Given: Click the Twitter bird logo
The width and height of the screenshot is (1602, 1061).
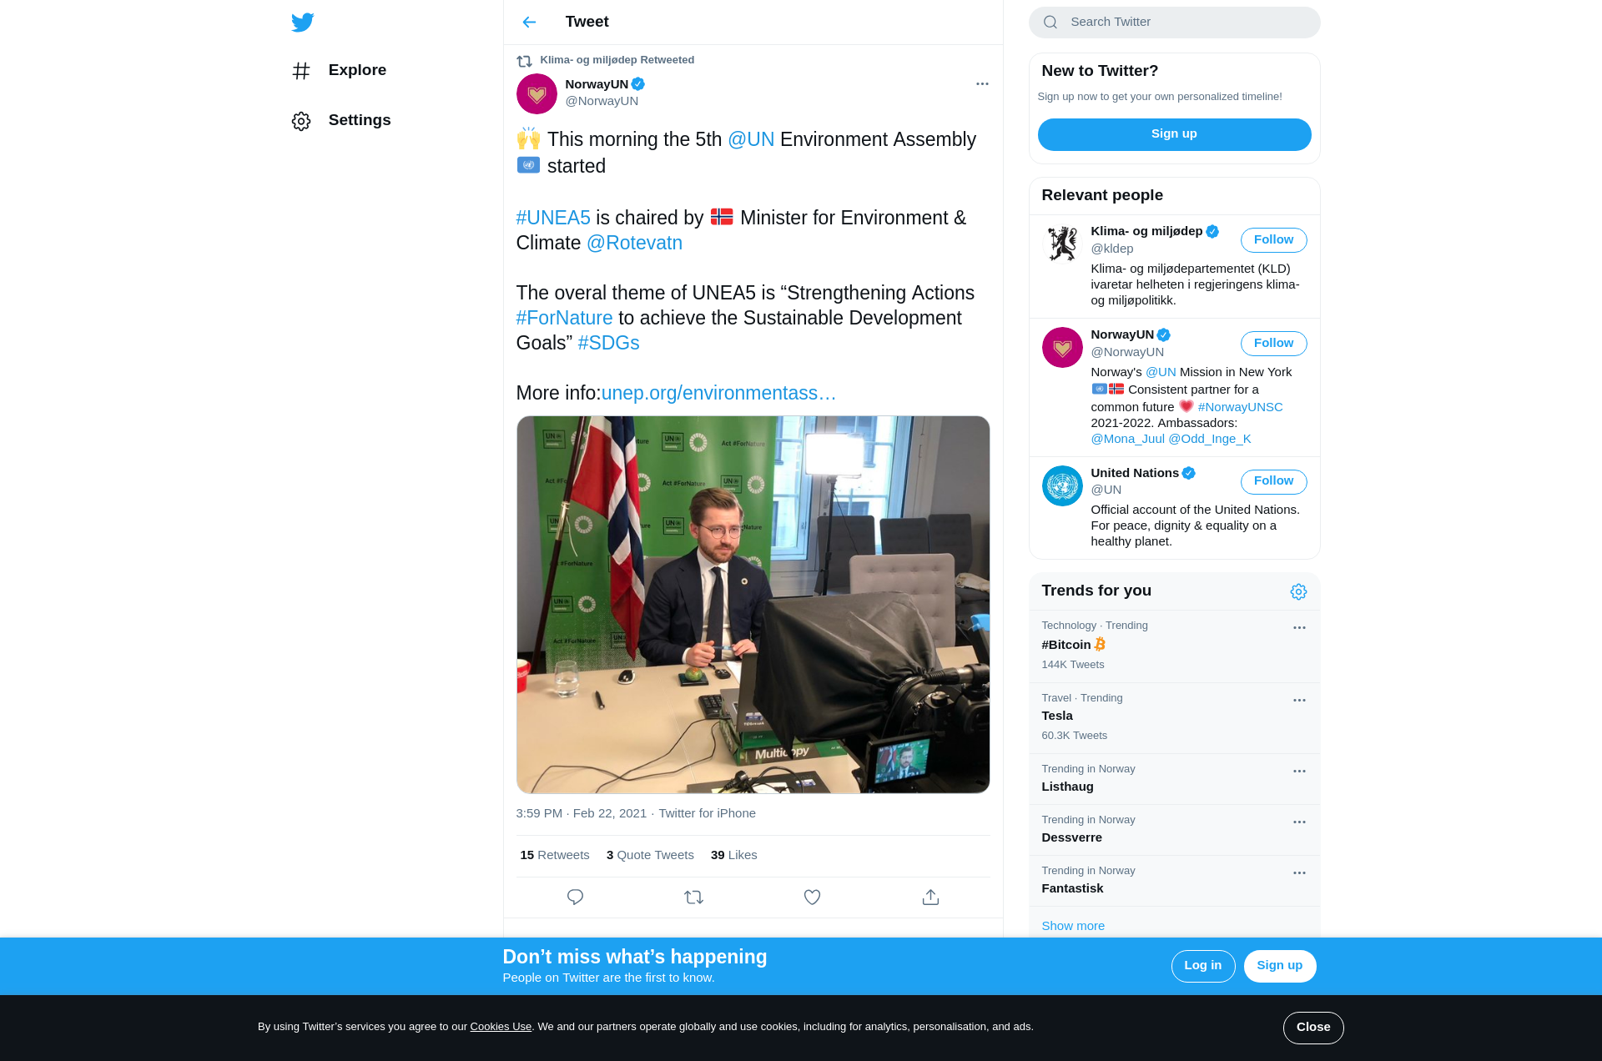Looking at the screenshot, I should [x=303, y=22].
